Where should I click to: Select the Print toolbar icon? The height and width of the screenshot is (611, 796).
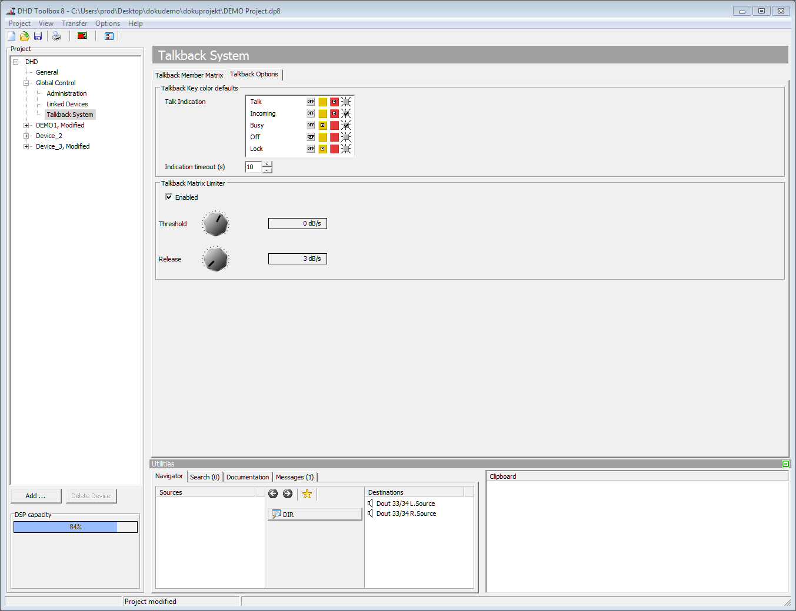pyautogui.click(x=56, y=36)
